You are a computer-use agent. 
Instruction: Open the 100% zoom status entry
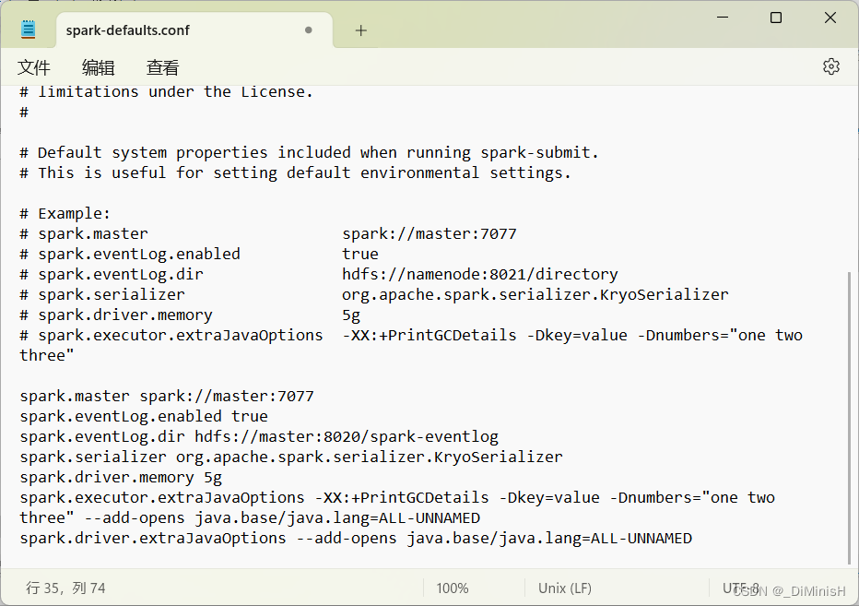[x=452, y=588]
